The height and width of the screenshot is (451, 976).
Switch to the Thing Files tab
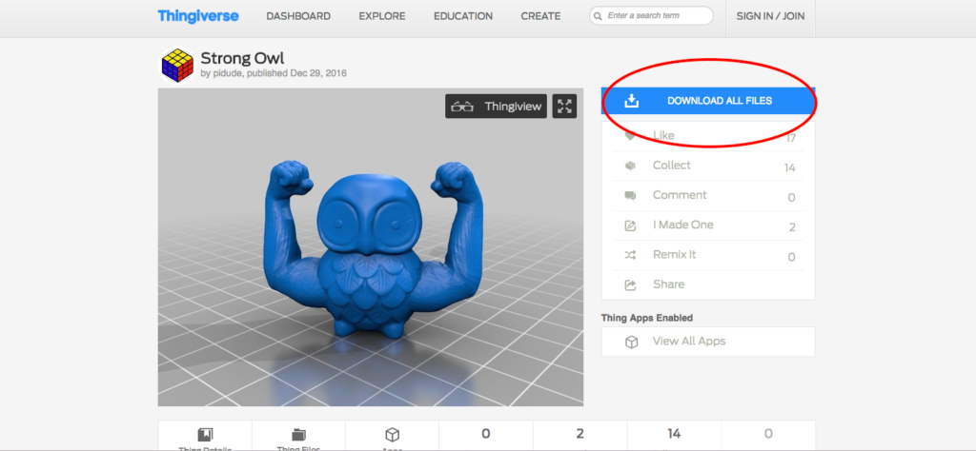[x=298, y=436]
